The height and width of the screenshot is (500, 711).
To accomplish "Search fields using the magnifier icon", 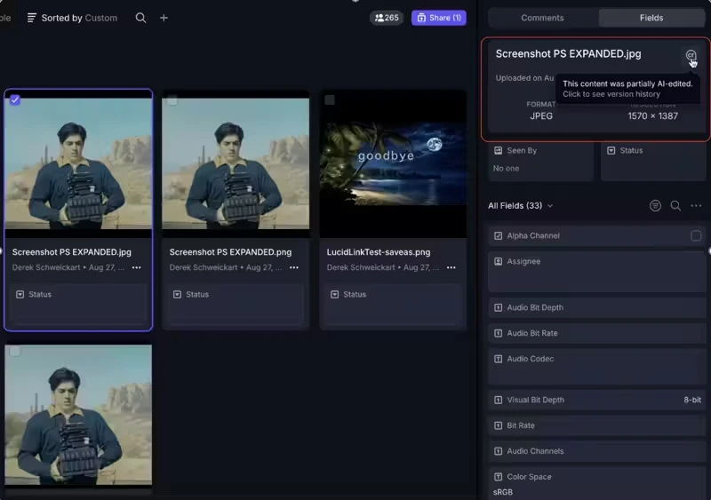I will point(675,206).
